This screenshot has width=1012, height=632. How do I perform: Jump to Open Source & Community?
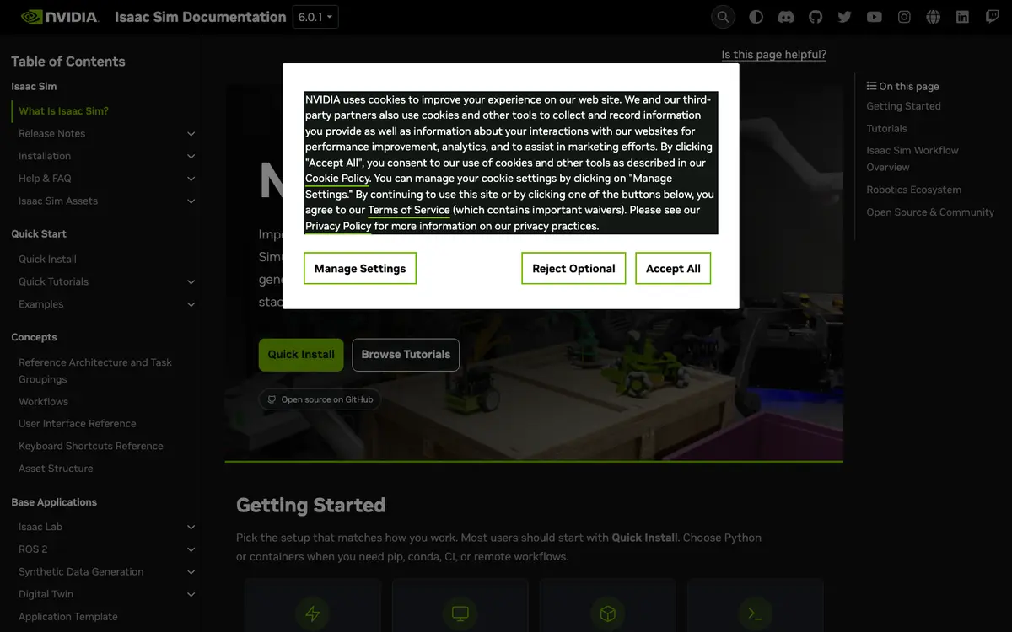[x=930, y=212]
